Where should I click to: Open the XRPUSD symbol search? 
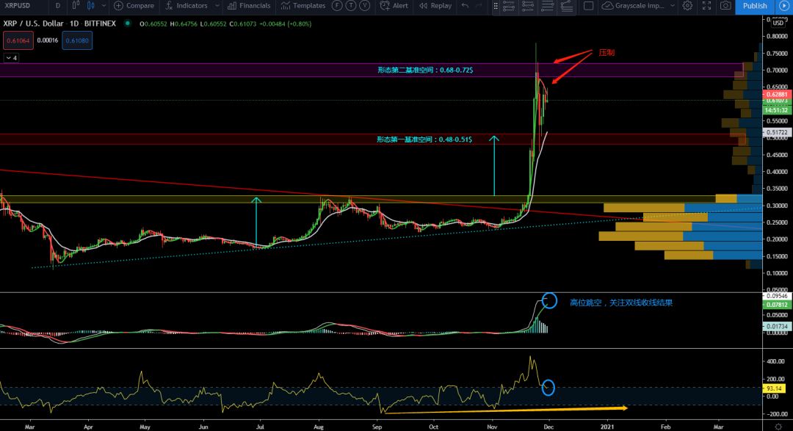point(18,6)
